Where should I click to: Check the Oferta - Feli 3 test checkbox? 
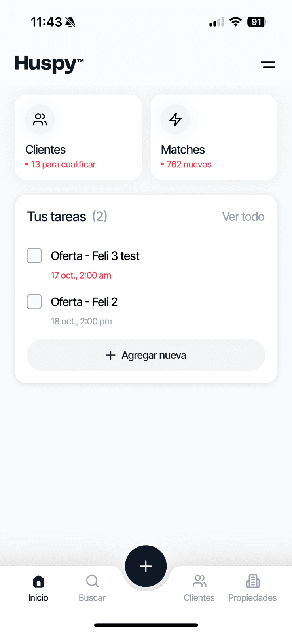coord(34,256)
